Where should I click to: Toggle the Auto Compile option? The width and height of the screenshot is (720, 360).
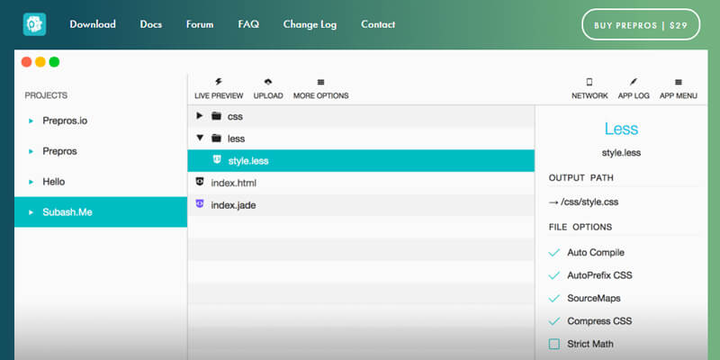(554, 253)
